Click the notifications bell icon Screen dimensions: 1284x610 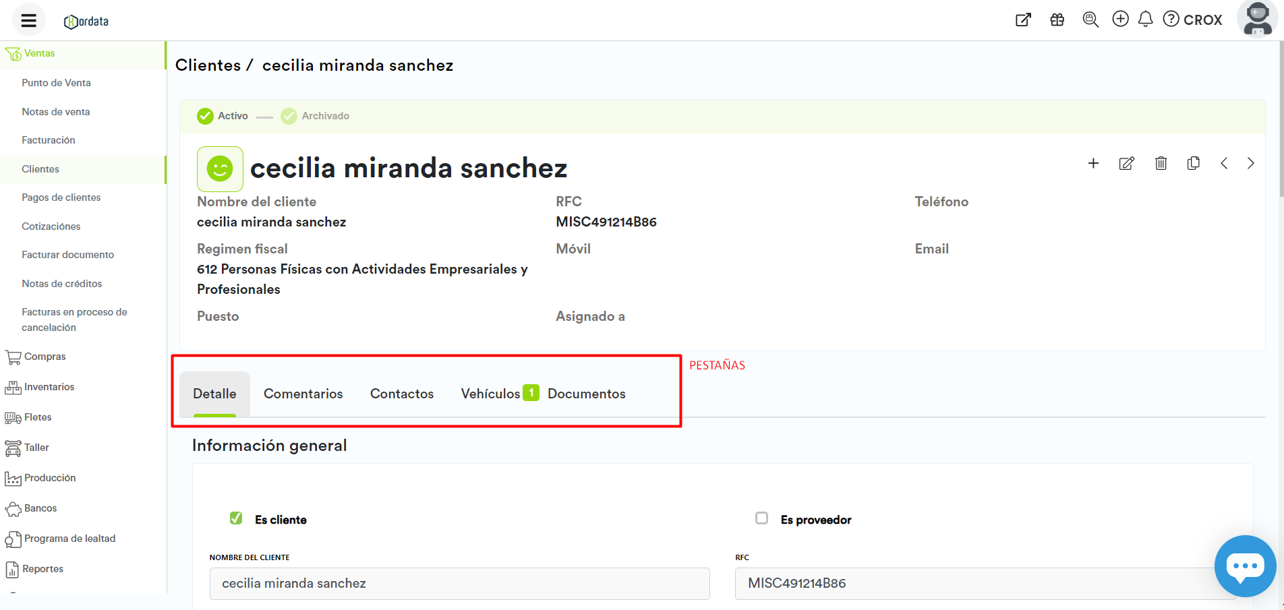pyautogui.click(x=1145, y=20)
